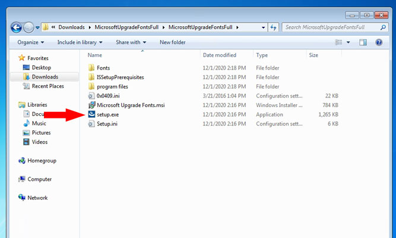
Task: Click the '6 KB' size cell
Action: point(333,124)
